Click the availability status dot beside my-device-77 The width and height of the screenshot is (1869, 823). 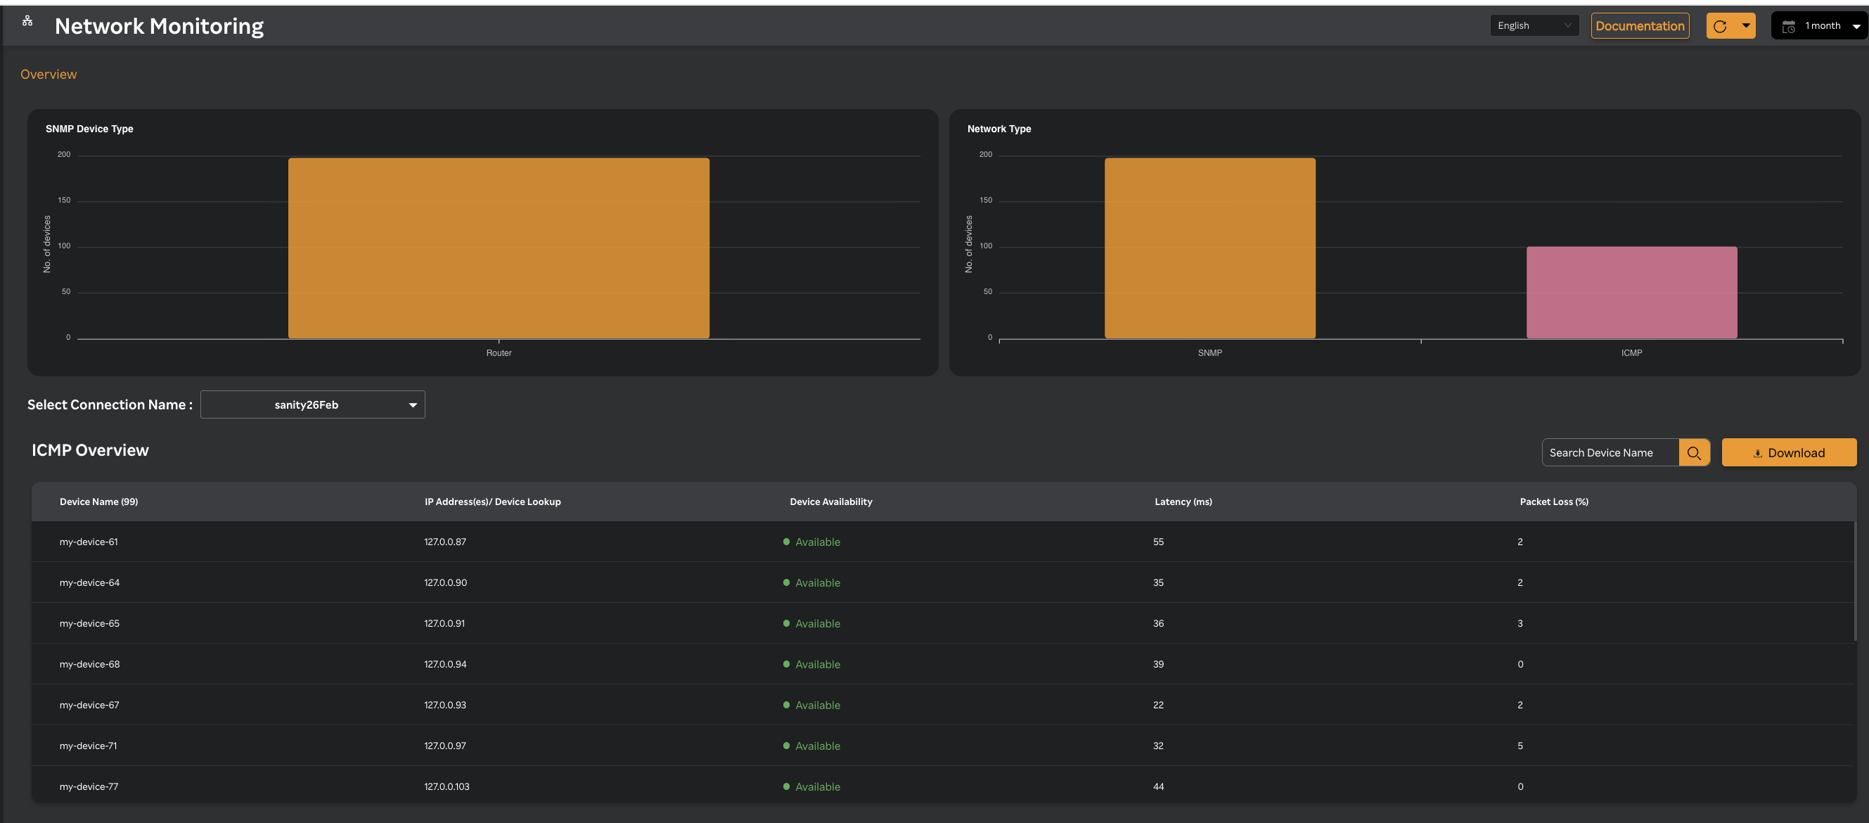(785, 786)
